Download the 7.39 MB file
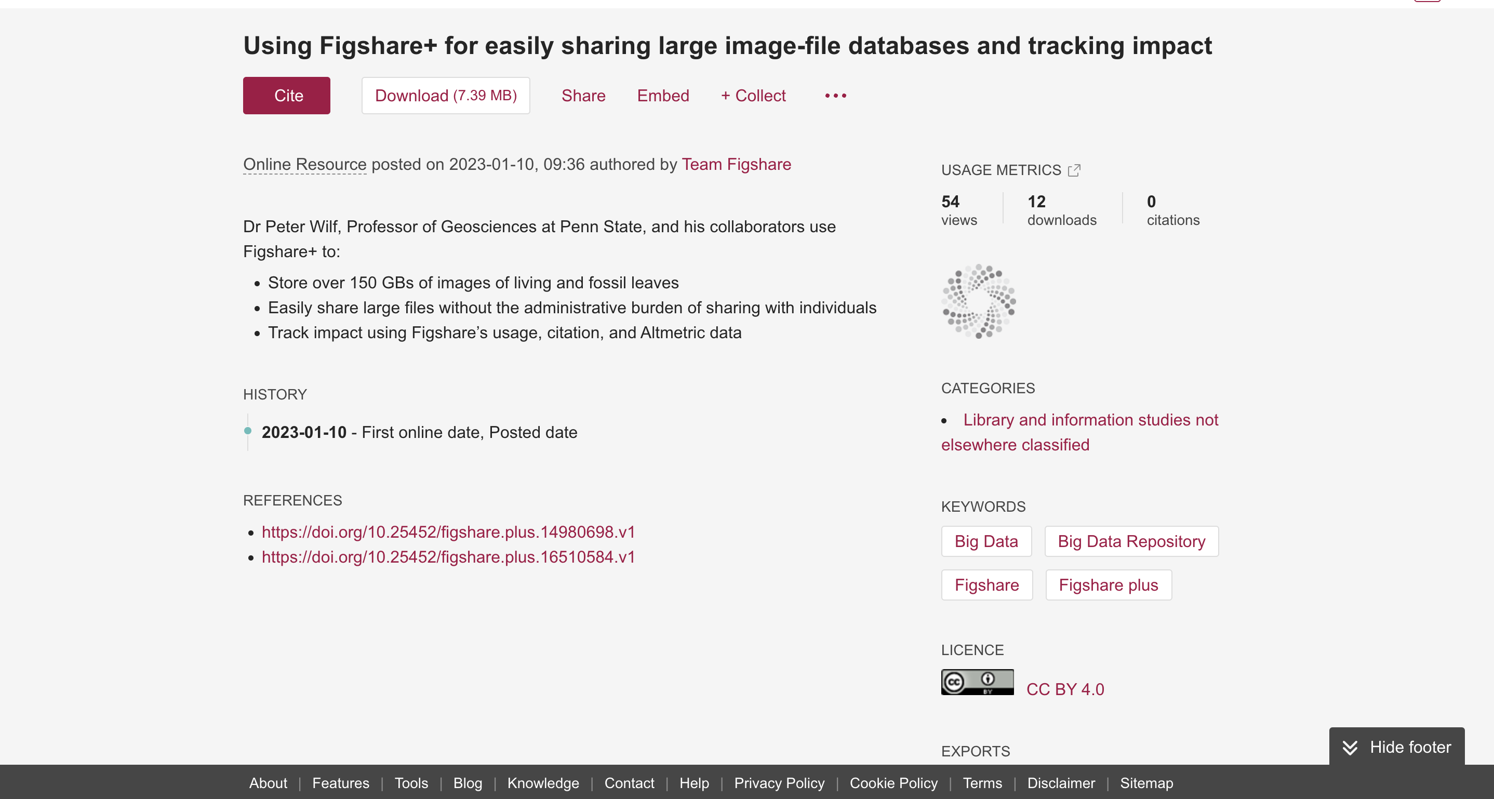 pyautogui.click(x=445, y=96)
